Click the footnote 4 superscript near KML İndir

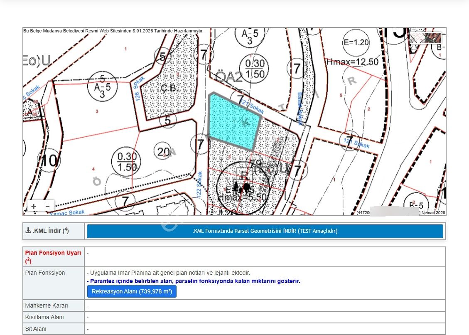66,229
